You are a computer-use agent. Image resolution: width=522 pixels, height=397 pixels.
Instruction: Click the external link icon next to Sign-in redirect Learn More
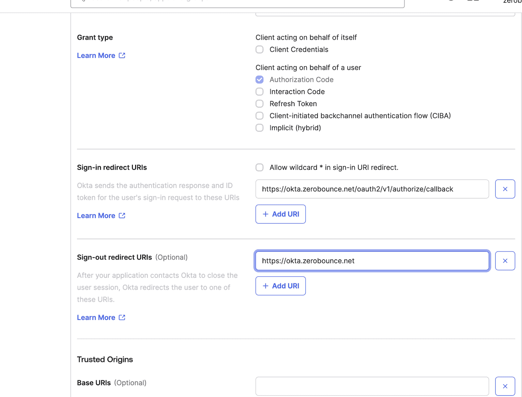[121, 215]
